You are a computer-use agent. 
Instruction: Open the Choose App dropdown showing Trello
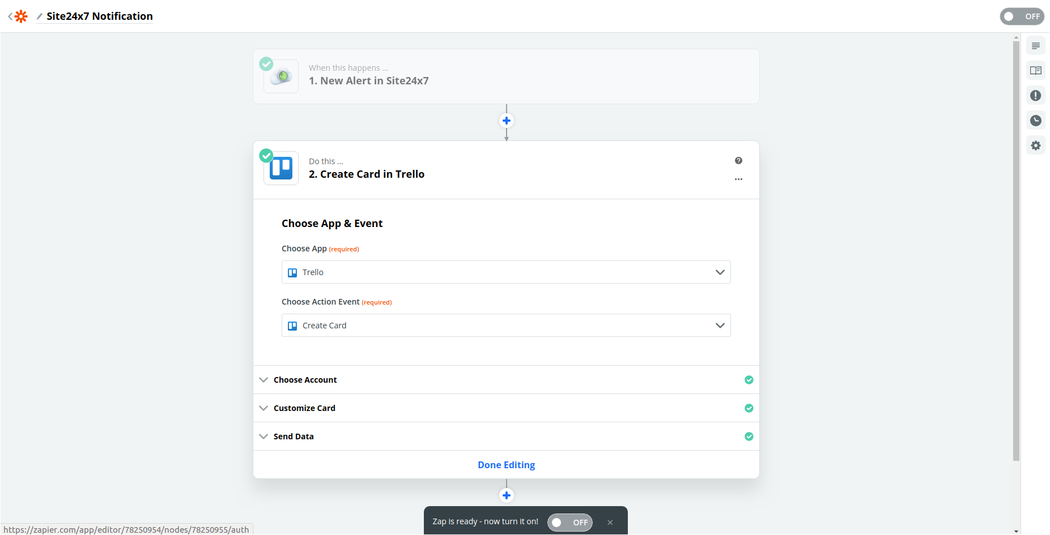505,272
